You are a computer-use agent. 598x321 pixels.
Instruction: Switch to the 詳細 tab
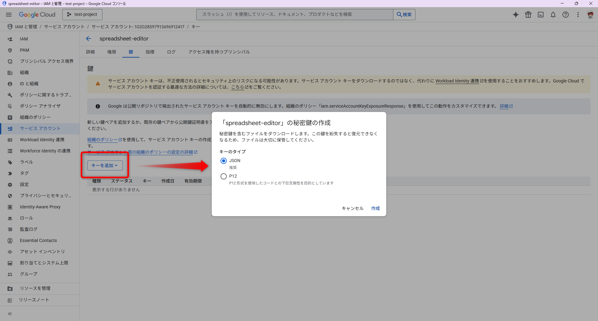90,52
